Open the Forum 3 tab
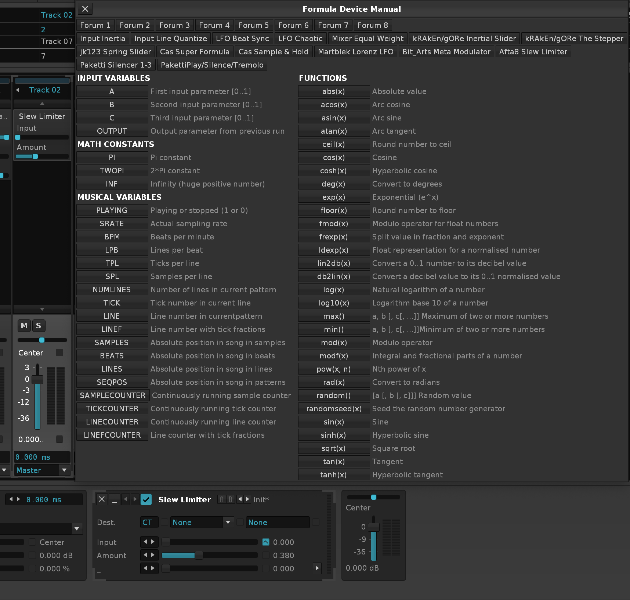The width and height of the screenshot is (630, 600). [x=174, y=25]
